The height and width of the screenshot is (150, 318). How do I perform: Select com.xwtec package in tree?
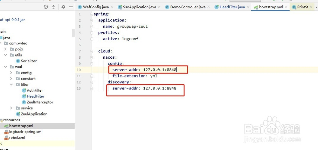(18, 43)
